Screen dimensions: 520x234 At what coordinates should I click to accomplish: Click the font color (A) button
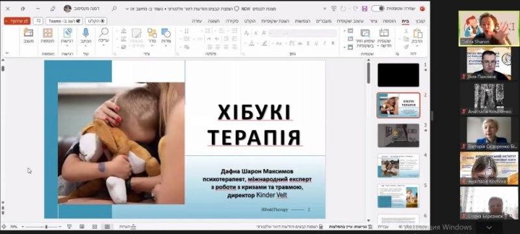click(x=252, y=44)
